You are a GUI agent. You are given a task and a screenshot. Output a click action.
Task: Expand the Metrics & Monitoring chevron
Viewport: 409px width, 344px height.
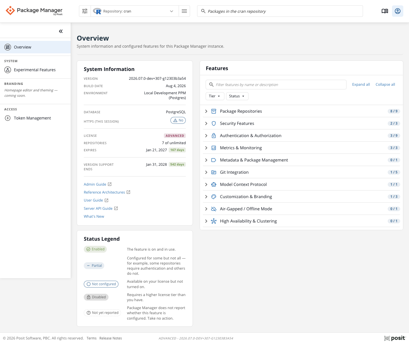(206, 148)
